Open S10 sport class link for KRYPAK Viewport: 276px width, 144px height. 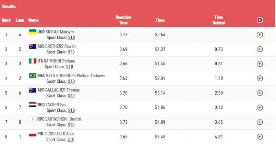click(x=71, y=38)
